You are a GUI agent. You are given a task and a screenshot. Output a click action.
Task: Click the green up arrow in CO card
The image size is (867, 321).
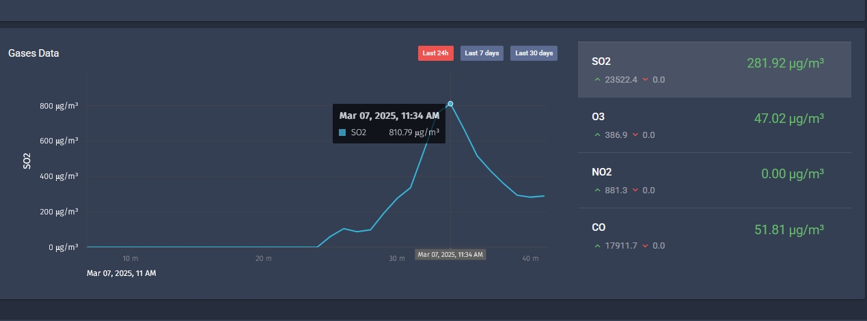coord(598,246)
